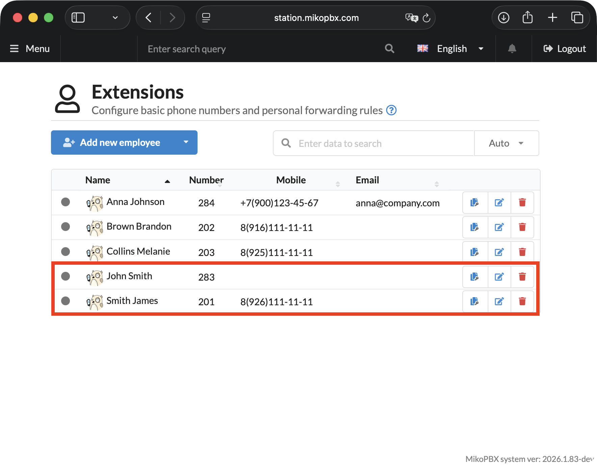Open the Safari share icon
Viewport: 597px width, 466px height.
[527, 18]
